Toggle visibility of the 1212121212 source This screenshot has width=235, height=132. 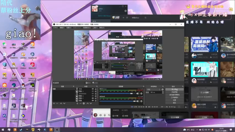pos(93,94)
